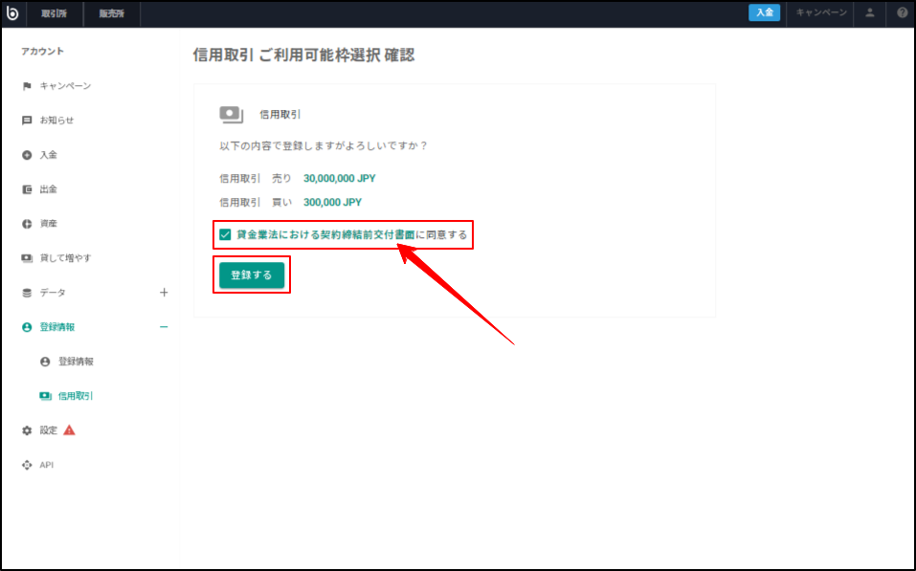Screen dimensions: 916x571
Task: Select 登録情報 sub-item in sidebar
Action: point(76,362)
